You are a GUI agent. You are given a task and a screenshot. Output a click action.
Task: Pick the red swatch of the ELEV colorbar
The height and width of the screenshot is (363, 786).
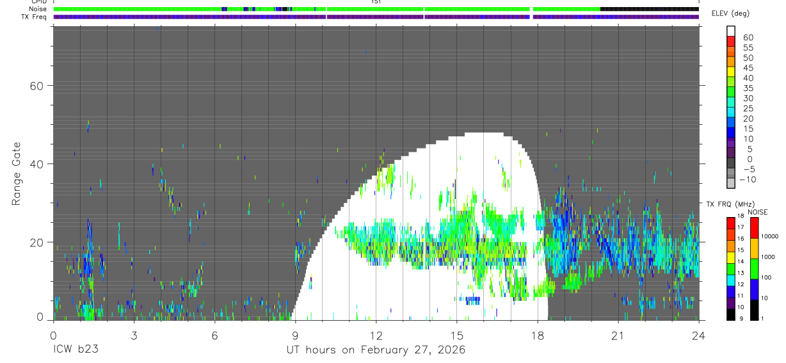731,41
